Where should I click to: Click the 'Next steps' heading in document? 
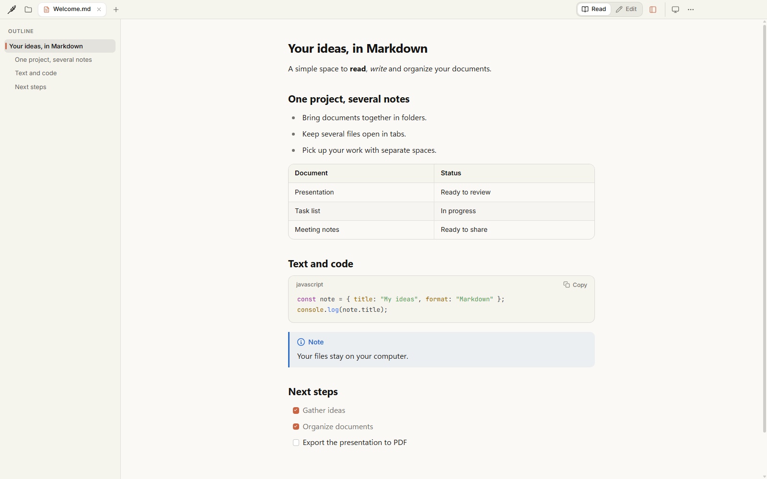pyautogui.click(x=313, y=392)
